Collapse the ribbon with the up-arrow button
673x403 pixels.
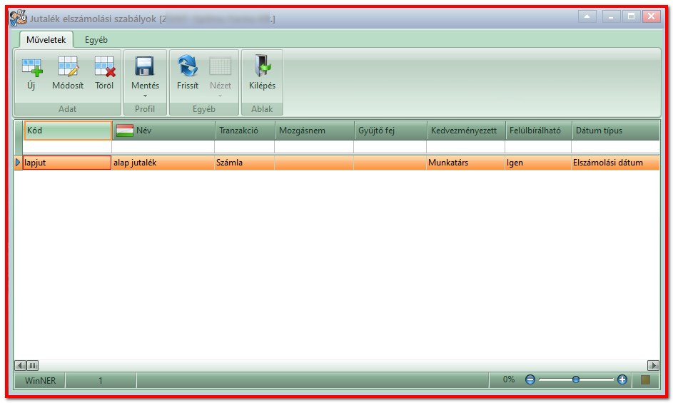587,16
